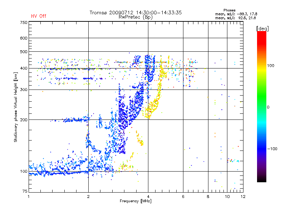Click the '[deg]' colorbar unit label
The width and height of the screenshot is (286, 214).
coord(262,29)
